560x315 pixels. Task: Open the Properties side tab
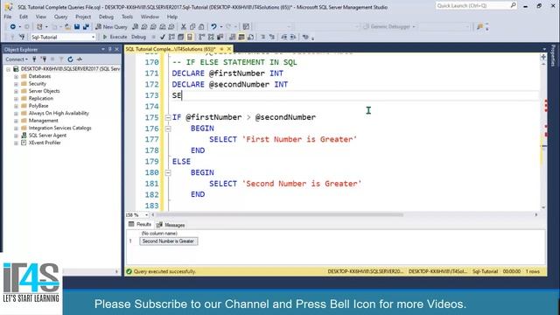click(553, 56)
